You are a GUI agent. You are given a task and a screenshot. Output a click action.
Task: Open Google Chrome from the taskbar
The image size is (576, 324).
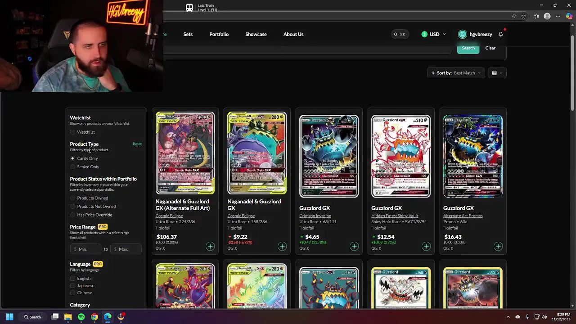(94, 317)
